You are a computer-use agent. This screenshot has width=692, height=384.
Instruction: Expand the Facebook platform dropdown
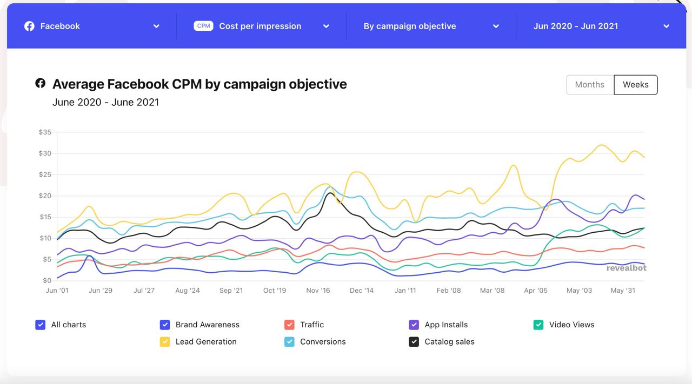pos(156,26)
